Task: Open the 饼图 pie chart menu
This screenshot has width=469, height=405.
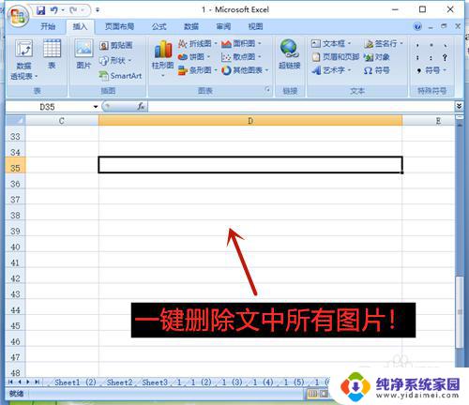Action: tap(193, 57)
